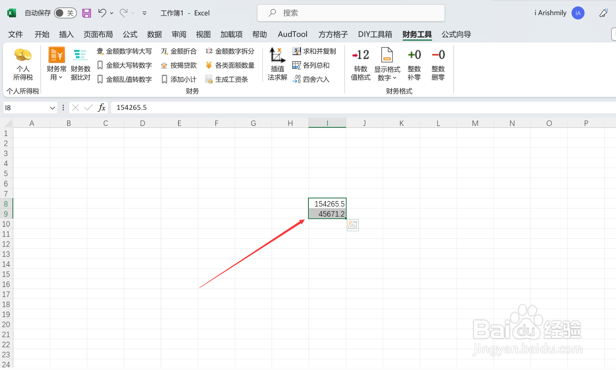The height and width of the screenshot is (370, 616).
Task: Click the formula bar cancel X
Action: [x=75, y=108]
